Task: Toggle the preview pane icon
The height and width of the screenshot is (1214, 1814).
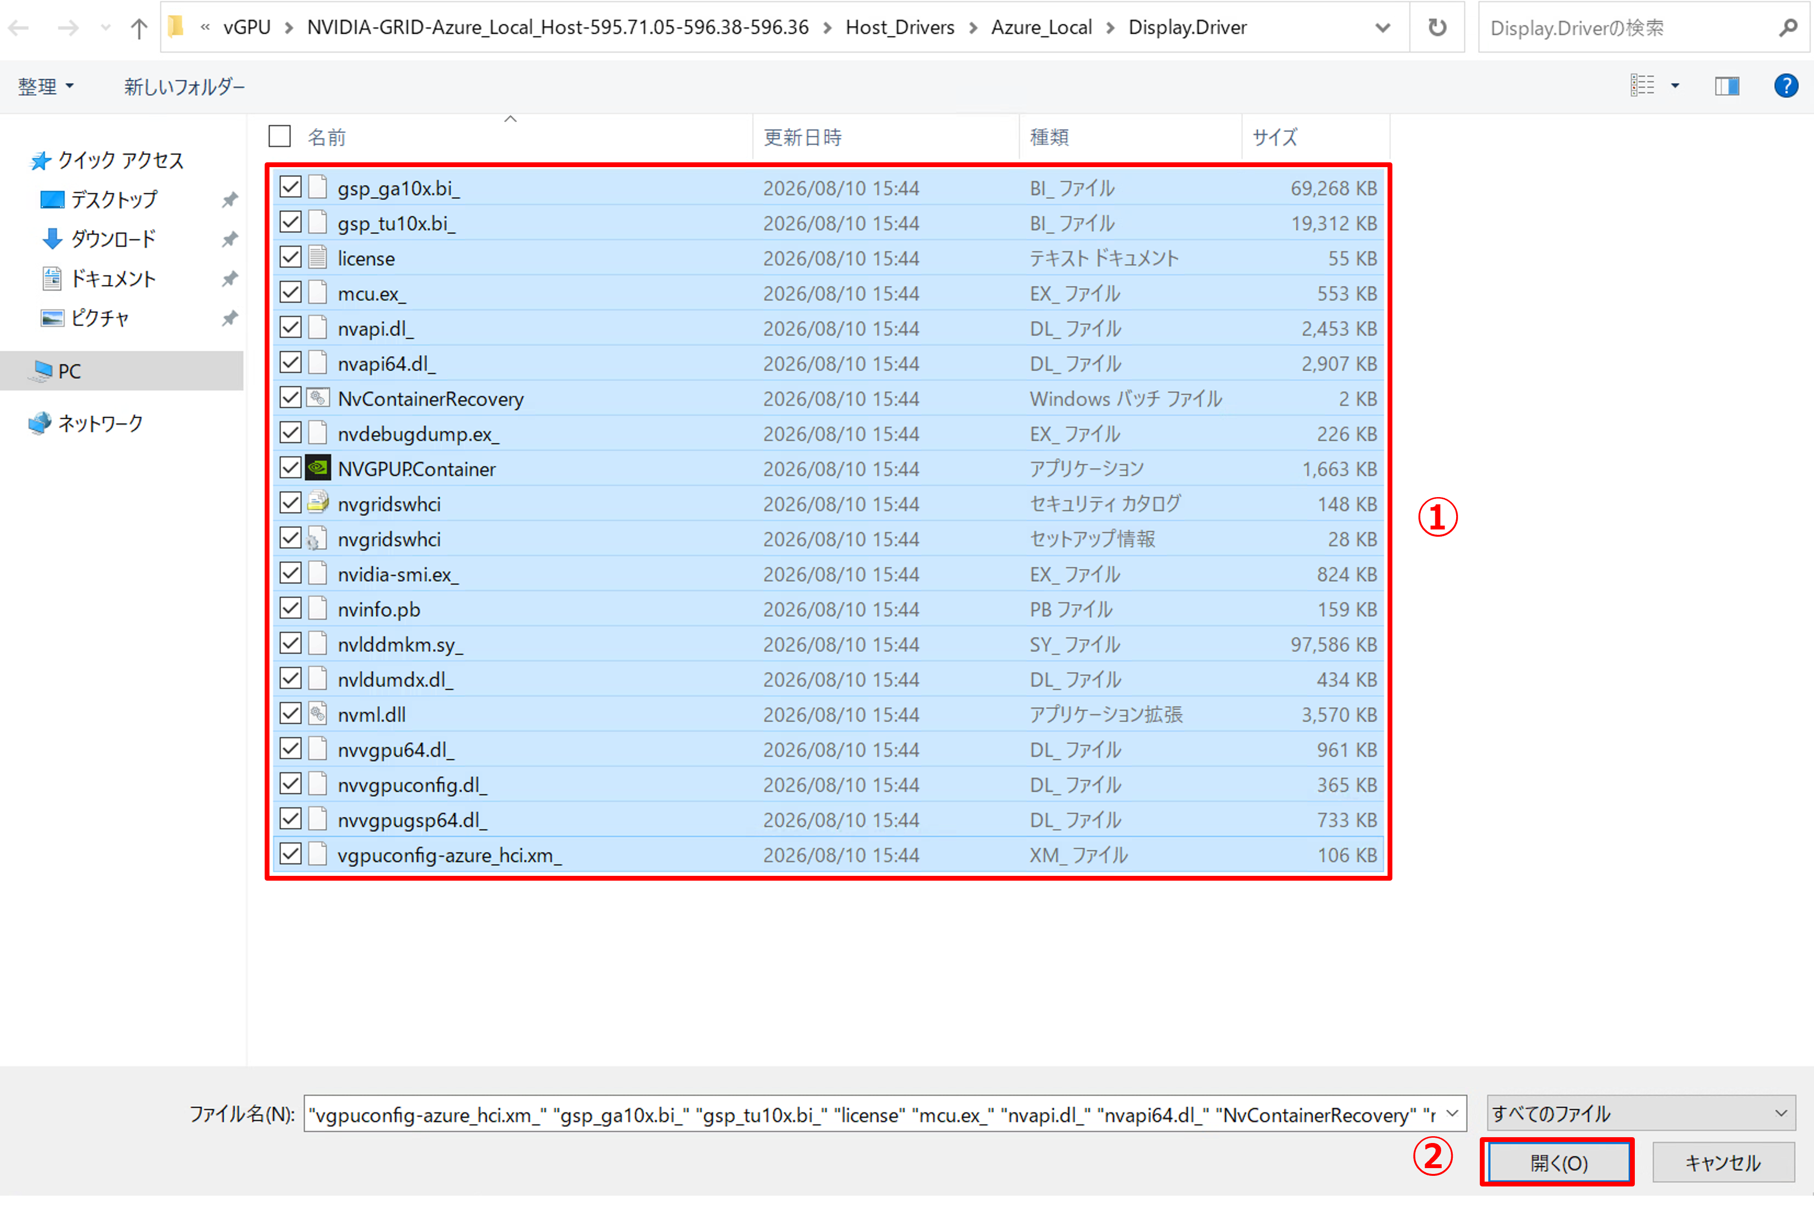Action: pyautogui.click(x=1728, y=85)
